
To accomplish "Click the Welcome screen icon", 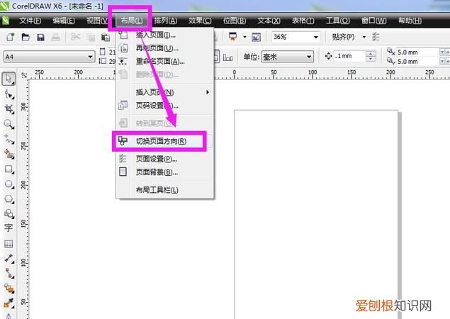I will pyautogui.click(x=256, y=37).
